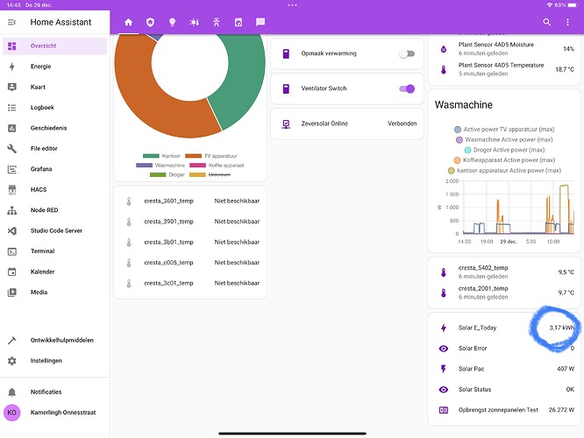The image size is (584, 438).
Task: Open the three-dot overflow menu
Action: pyautogui.click(x=567, y=22)
